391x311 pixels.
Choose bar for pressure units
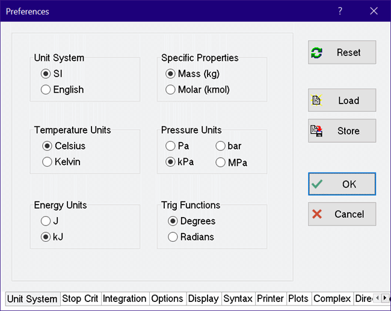[221, 146]
